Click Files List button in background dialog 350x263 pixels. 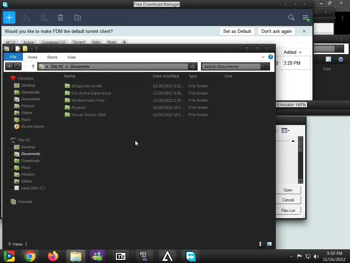[288, 211]
